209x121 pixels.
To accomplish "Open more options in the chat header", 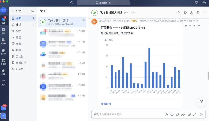I will (x=204, y=13).
